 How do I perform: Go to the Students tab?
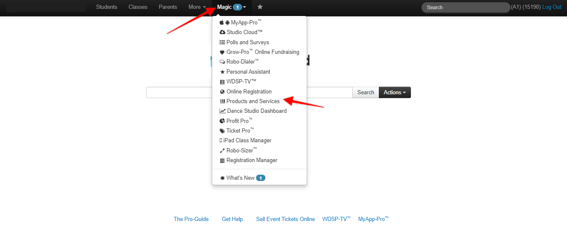107,7
